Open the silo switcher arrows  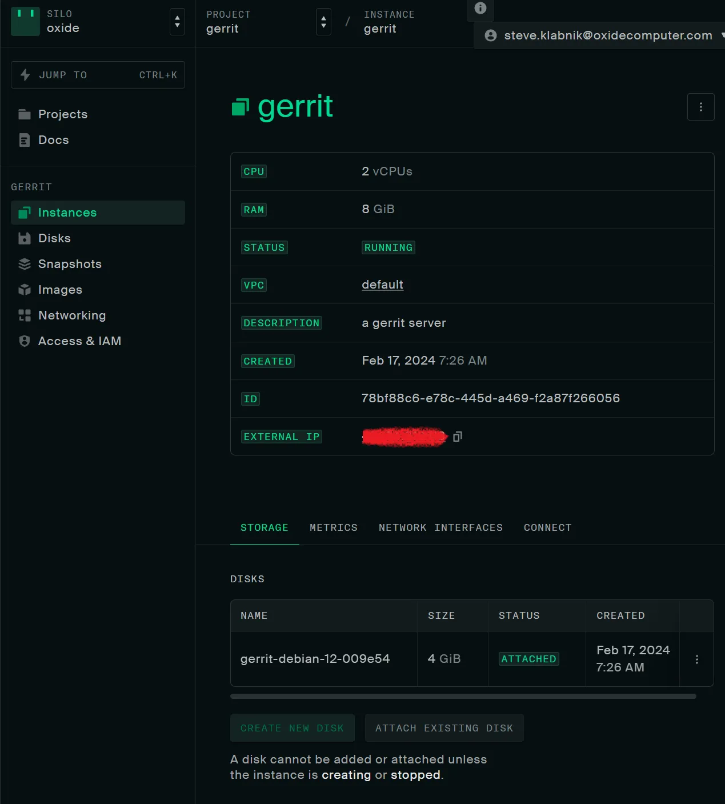(177, 22)
